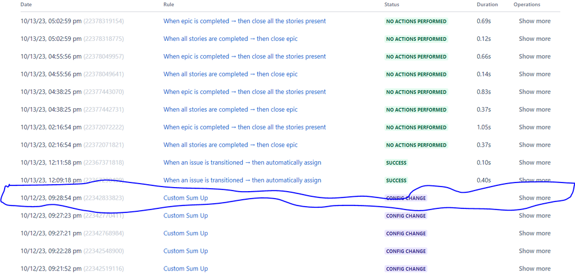The image size is (575, 274).
Task: Show more for the 0.10s Success run
Action: pos(535,162)
